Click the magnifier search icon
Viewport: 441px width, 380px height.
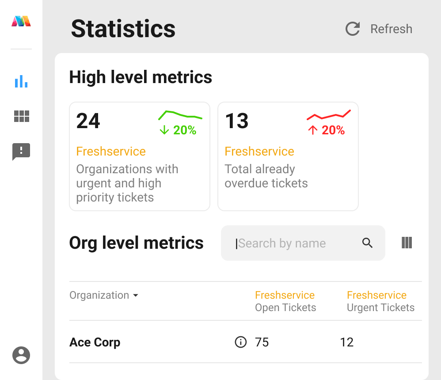click(367, 243)
